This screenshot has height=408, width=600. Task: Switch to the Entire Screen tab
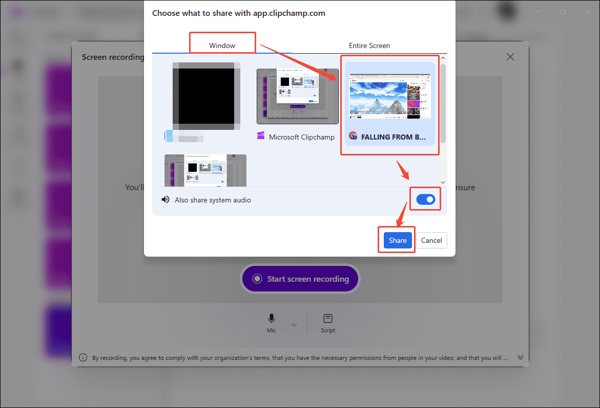coord(369,46)
